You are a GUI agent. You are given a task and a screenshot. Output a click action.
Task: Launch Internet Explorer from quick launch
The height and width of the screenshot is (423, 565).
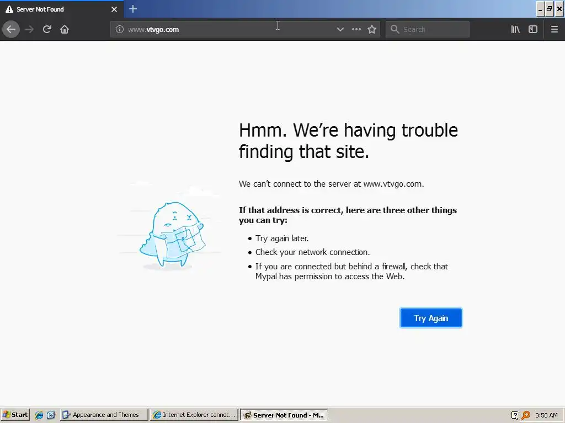39,415
